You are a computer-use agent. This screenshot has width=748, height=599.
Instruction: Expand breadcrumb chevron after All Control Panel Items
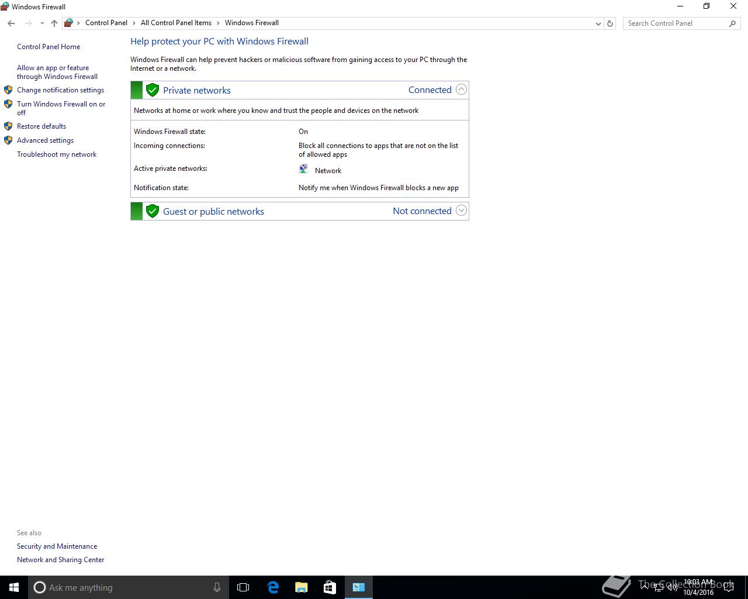[219, 23]
